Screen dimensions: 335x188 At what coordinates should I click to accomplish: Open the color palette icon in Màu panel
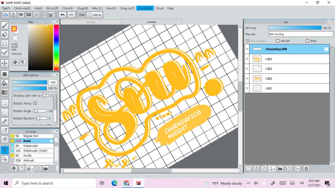15,62
